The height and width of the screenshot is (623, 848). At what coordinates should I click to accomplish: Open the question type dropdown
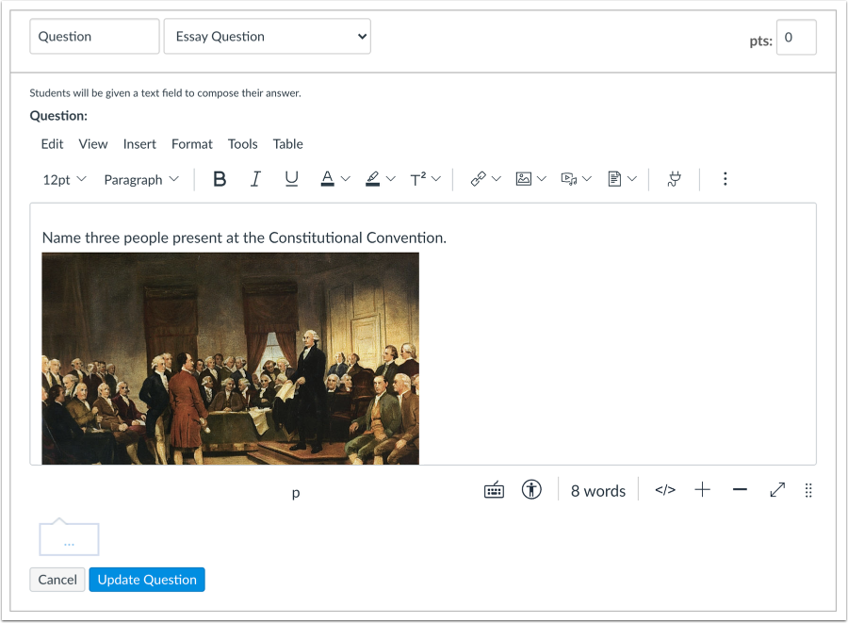267,36
